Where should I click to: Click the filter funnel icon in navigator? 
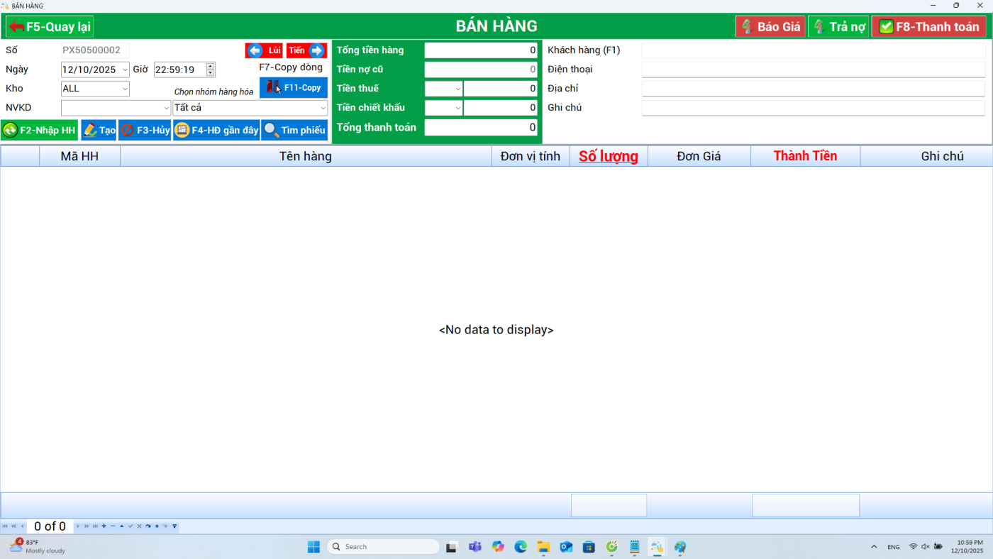click(174, 526)
